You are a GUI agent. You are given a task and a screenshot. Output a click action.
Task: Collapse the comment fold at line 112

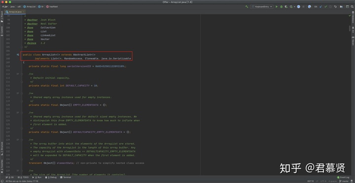22,74
